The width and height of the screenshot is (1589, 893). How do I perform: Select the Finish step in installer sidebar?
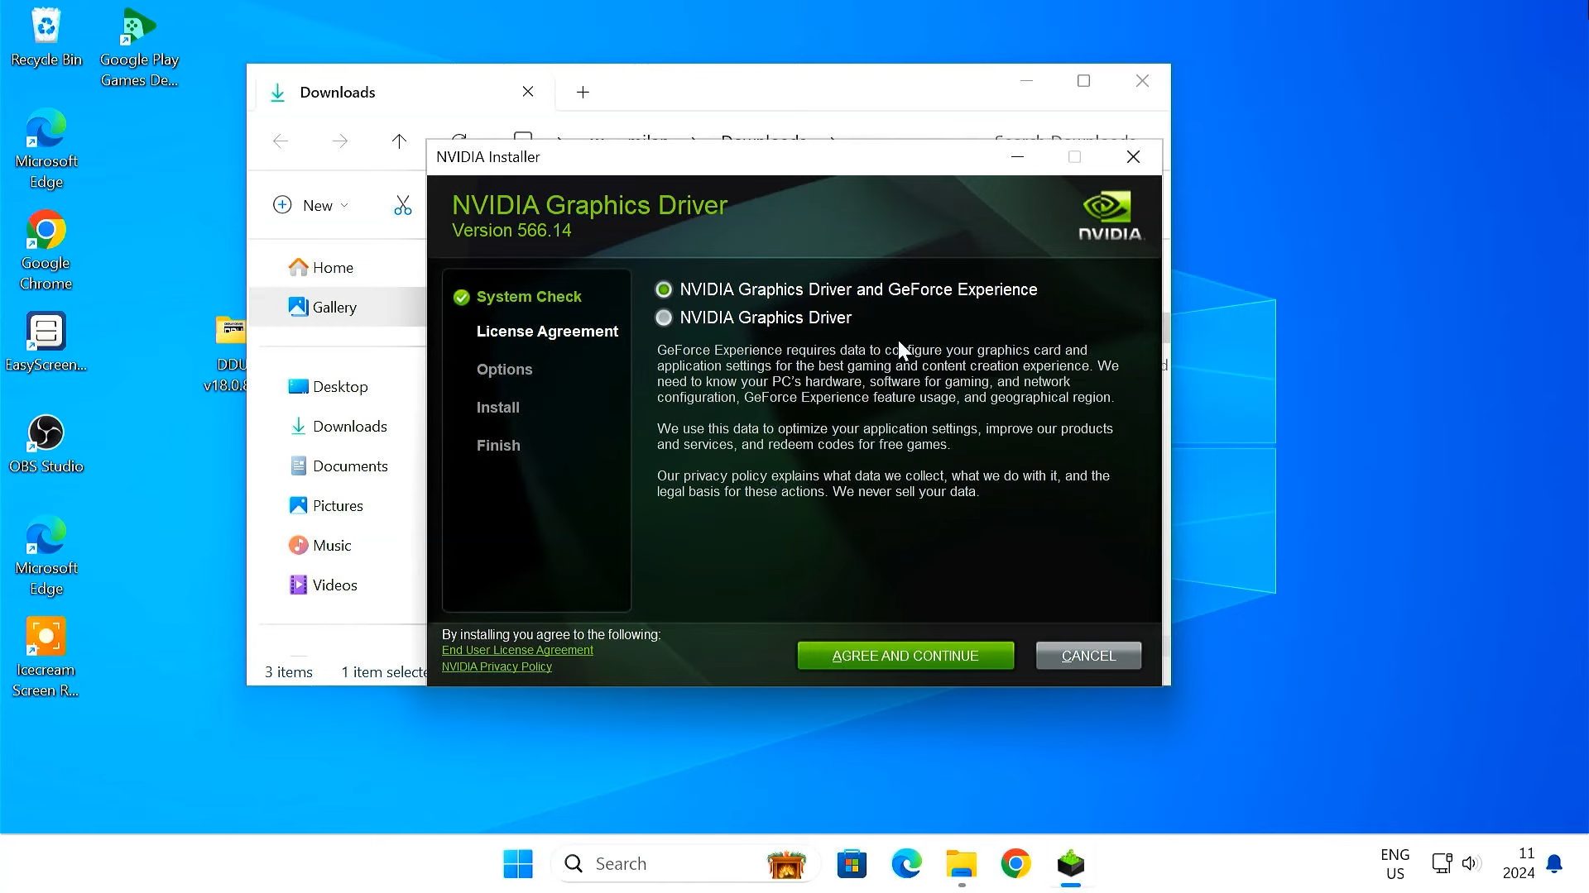(498, 446)
